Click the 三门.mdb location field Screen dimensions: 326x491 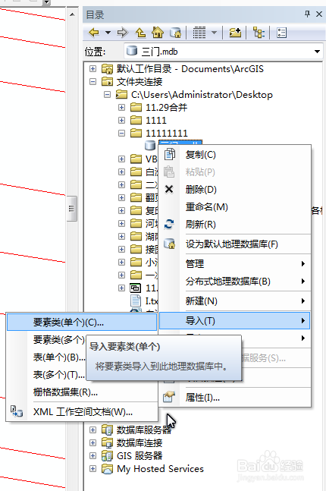tap(224, 52)
